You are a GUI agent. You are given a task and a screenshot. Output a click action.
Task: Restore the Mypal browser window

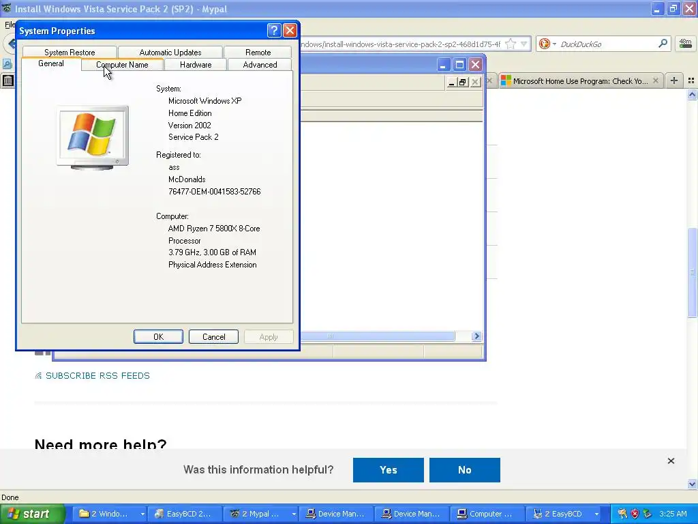673,8
